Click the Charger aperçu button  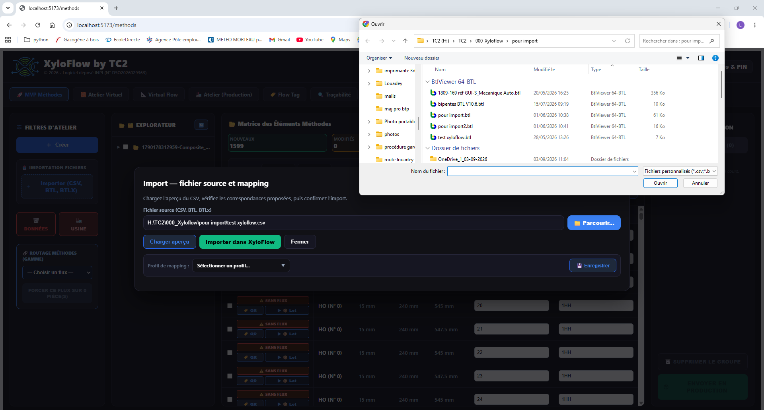point(170,242)
